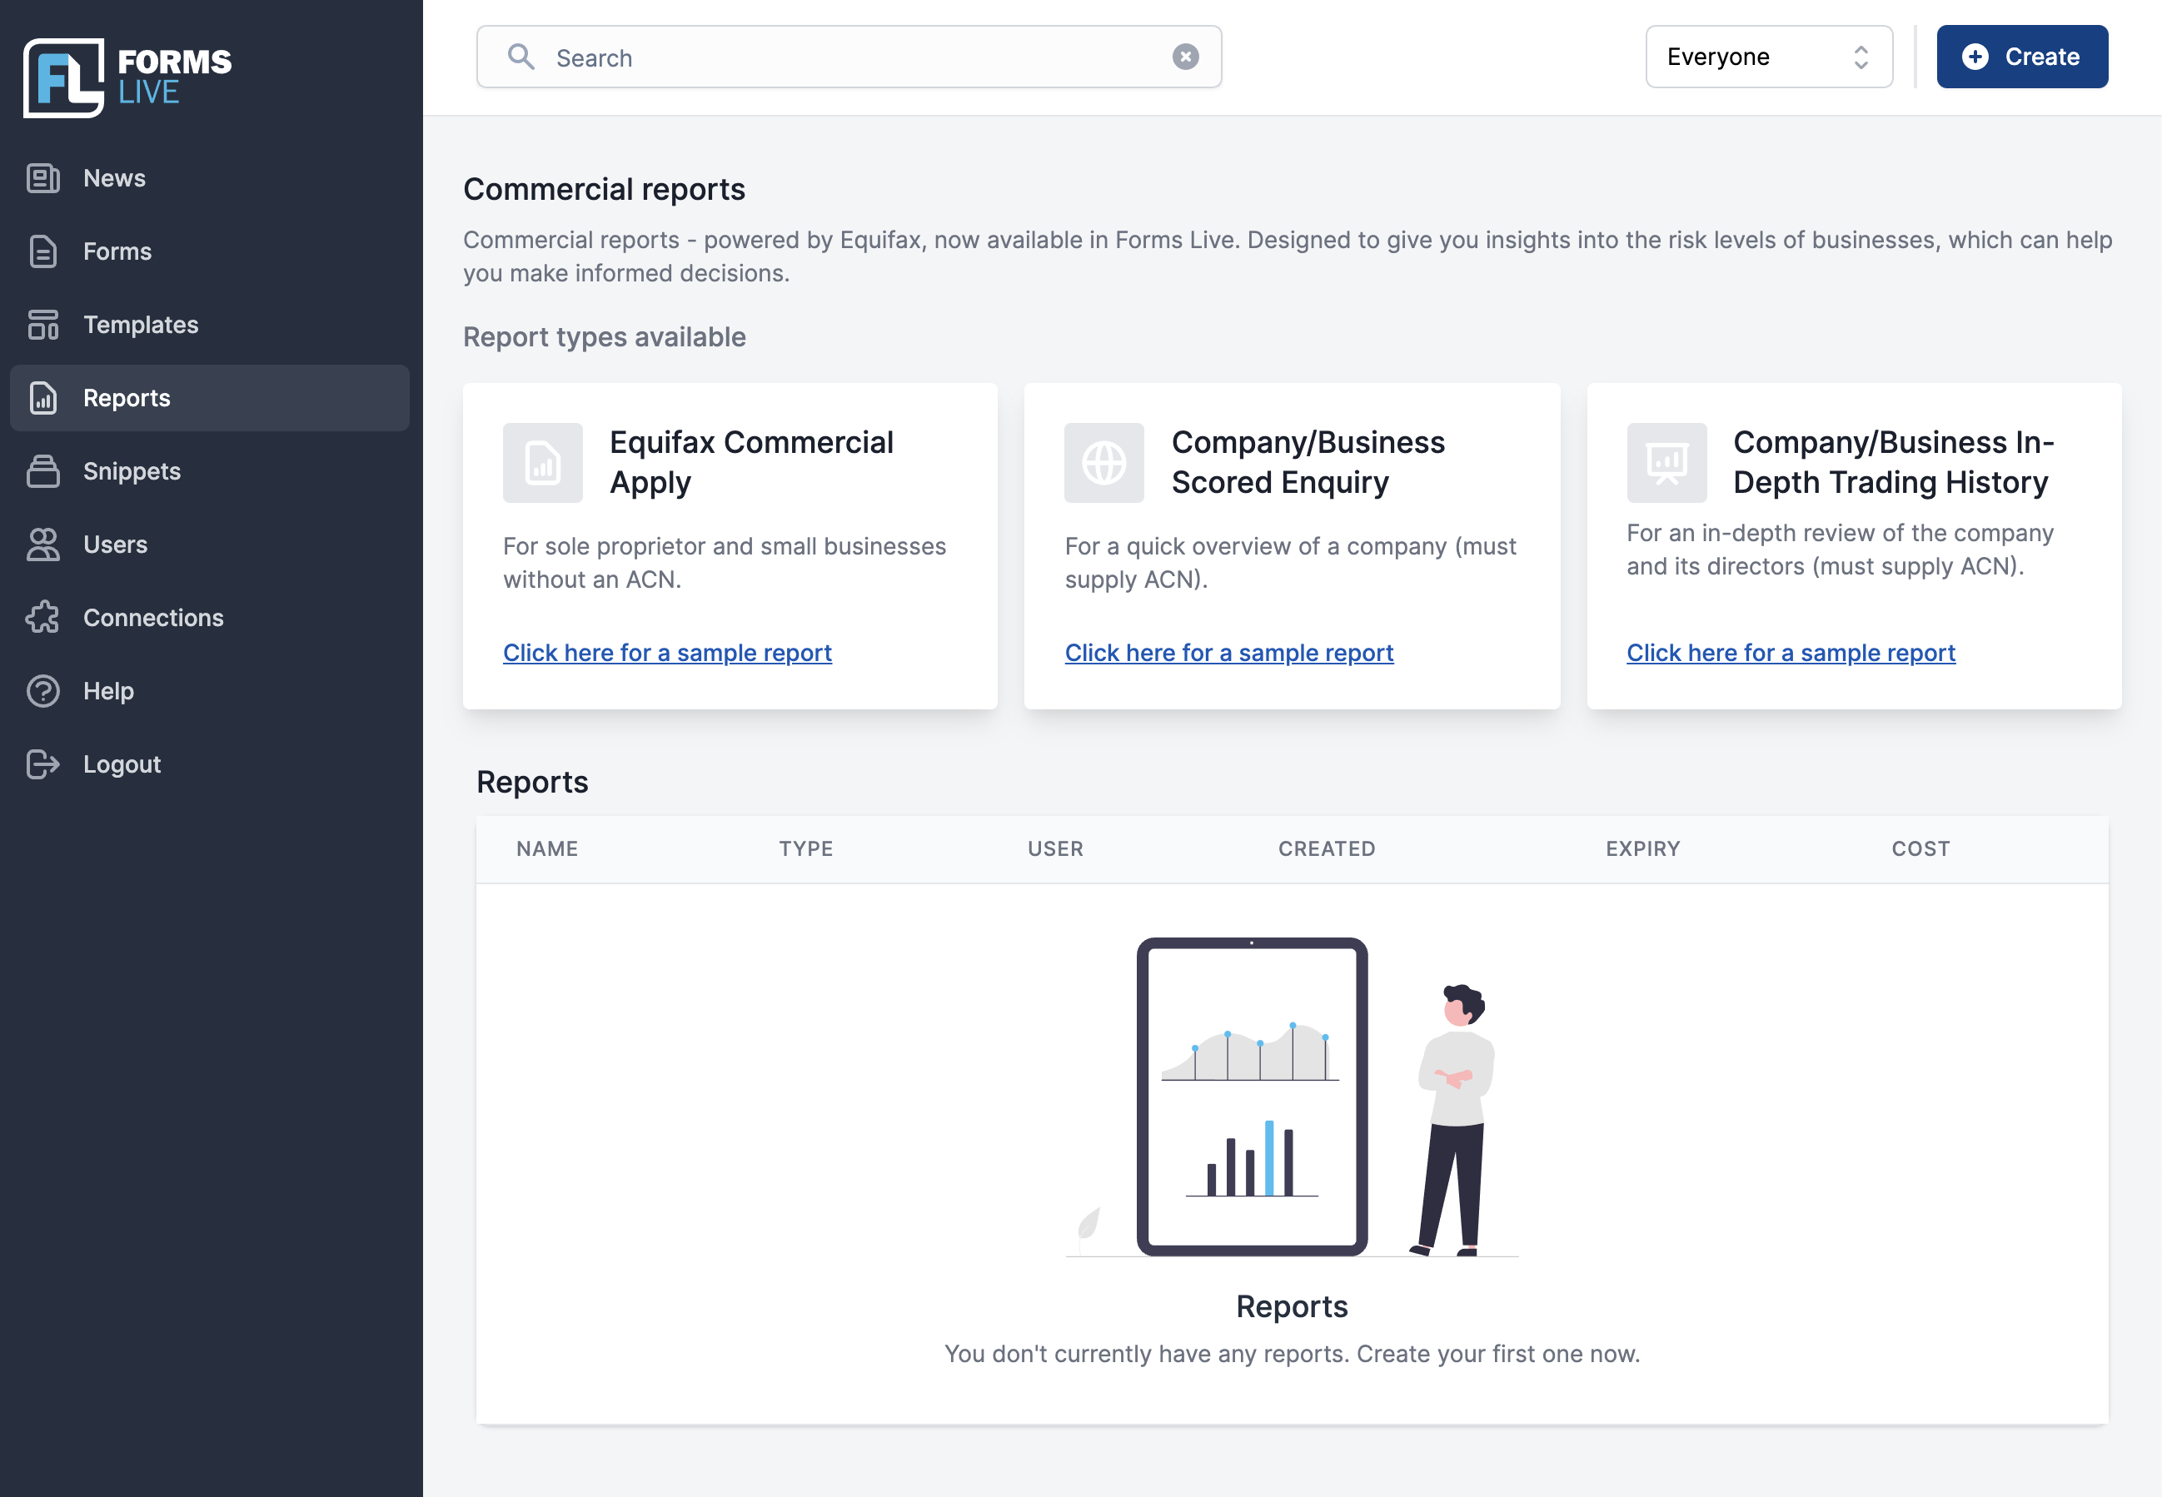Open the Connections page
This screenshot has width=2162, height=1497.
(x=210, y=617)
